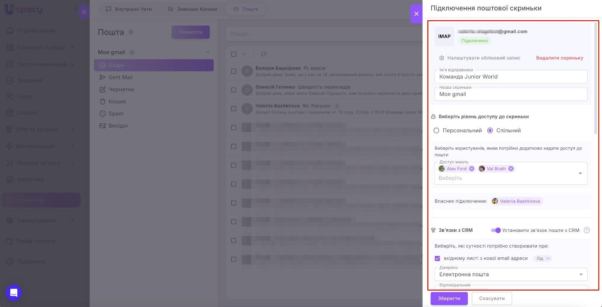
Task: Click avatar of Валерія Башкірова email
Action: tap(247, 71)
